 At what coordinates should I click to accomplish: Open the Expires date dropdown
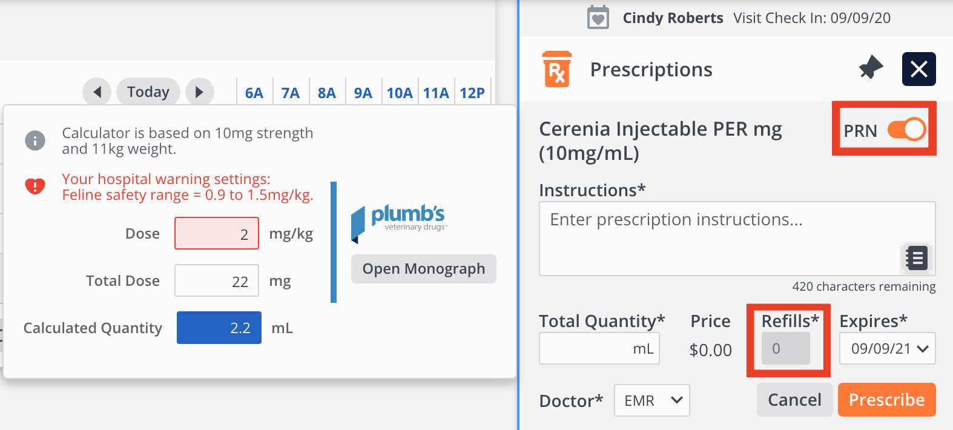click(887, 349)
